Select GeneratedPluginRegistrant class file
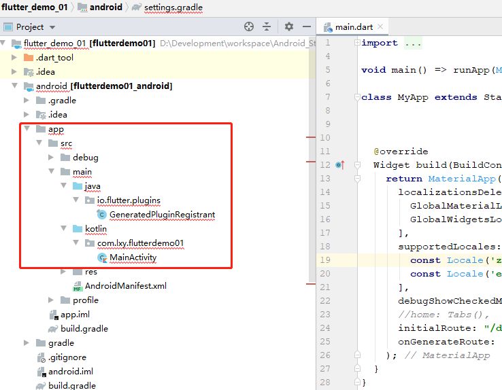The height and width of the screenshot is (390, 502). click(162, 215)
